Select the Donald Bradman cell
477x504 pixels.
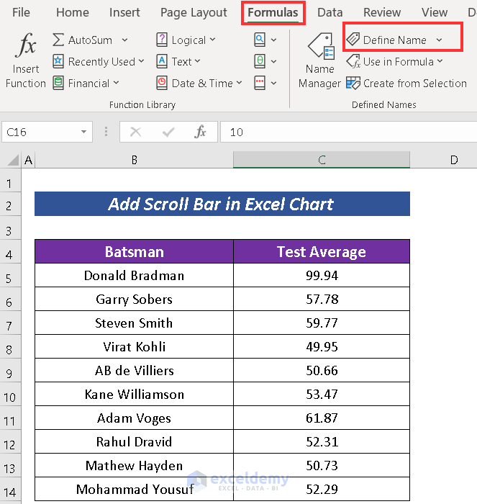tap(135, 276)
